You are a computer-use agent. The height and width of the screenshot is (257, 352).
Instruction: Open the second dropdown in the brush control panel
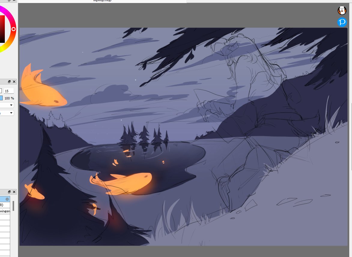pos(7,113)
